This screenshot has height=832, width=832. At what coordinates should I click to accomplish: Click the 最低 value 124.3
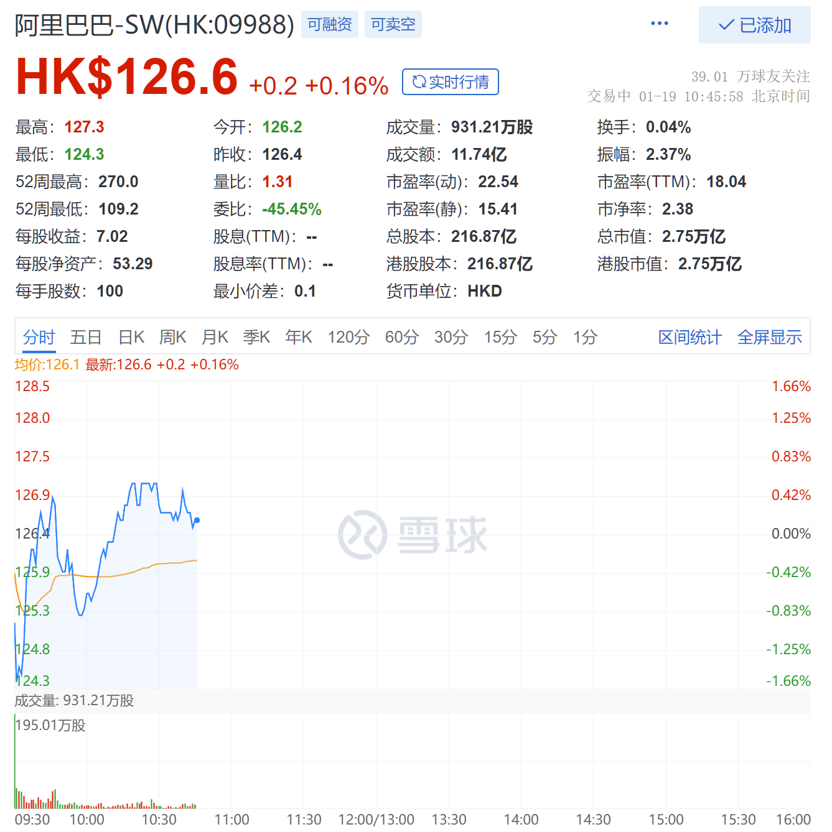(84, 154)
